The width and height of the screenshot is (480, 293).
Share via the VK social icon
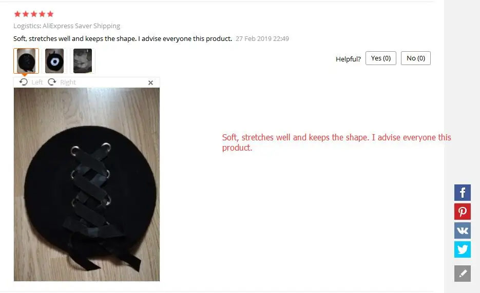pyautogui.click(x=462, y=231)
